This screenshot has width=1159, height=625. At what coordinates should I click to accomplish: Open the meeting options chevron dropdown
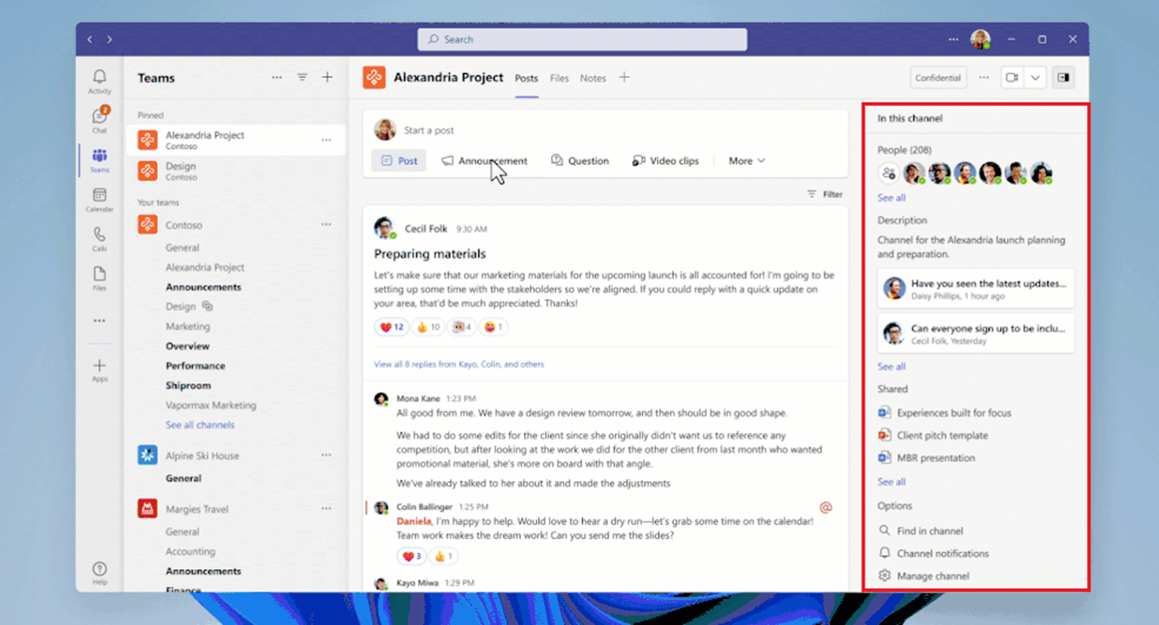pos(1036,77)
